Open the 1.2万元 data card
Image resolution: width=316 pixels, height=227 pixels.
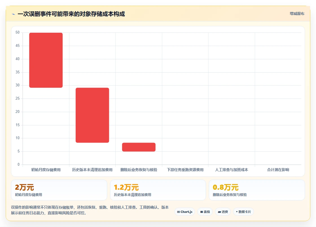158,190
